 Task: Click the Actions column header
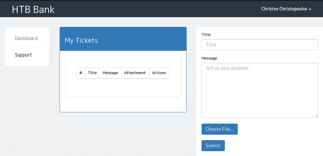(159, 73)
